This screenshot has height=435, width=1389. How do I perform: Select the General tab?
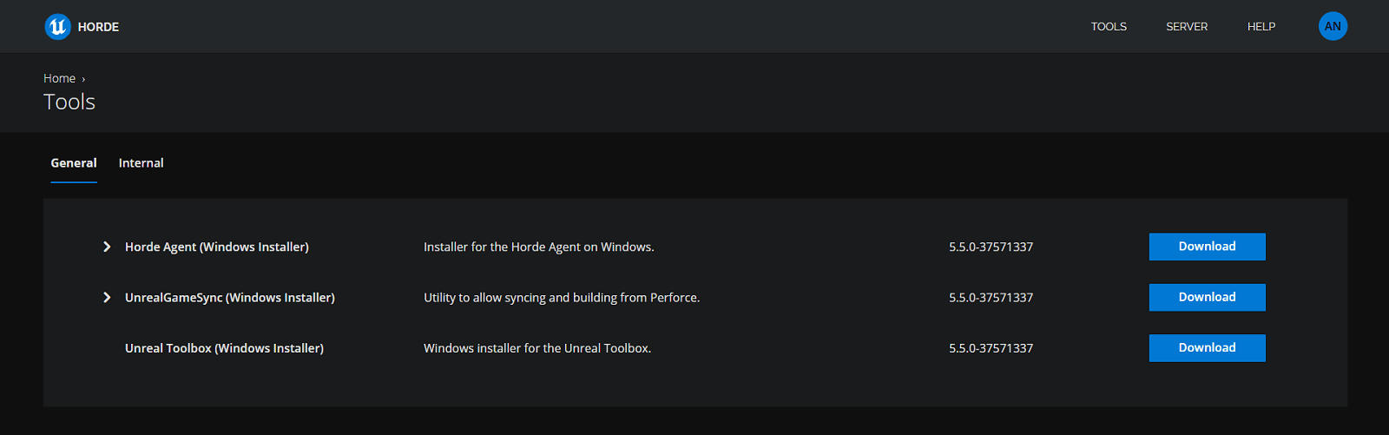pyautogui.click(x=74, y=163)
